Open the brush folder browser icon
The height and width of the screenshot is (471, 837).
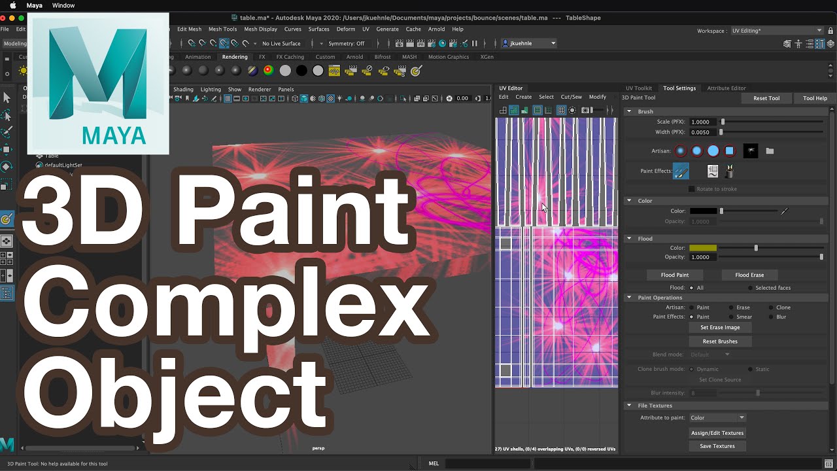pos(770,150)
